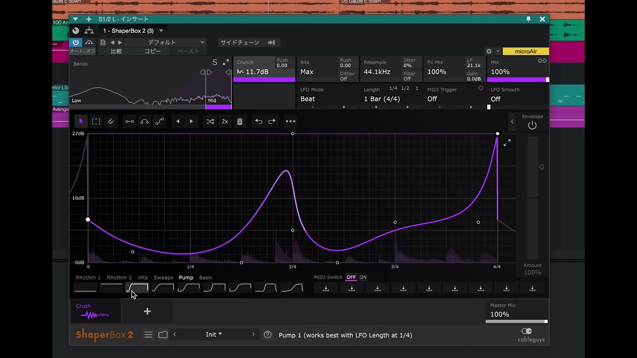The width and height of the screenshot is (637, 358).
Task: Activate the magnet snap tool
Action: pyautogui.click(x=111, y=121)
